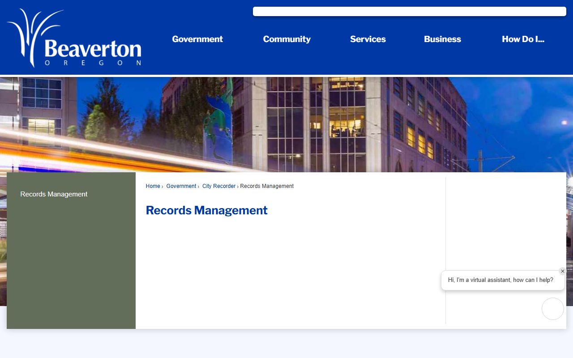Close the virtual assistant greeting bubble
Screen dimensions: 573x358
pos(563,271)
